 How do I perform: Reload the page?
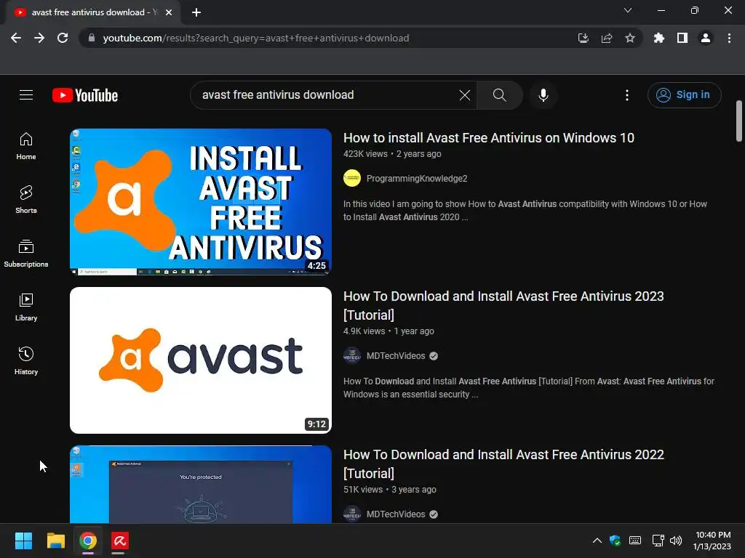(63, 38)
